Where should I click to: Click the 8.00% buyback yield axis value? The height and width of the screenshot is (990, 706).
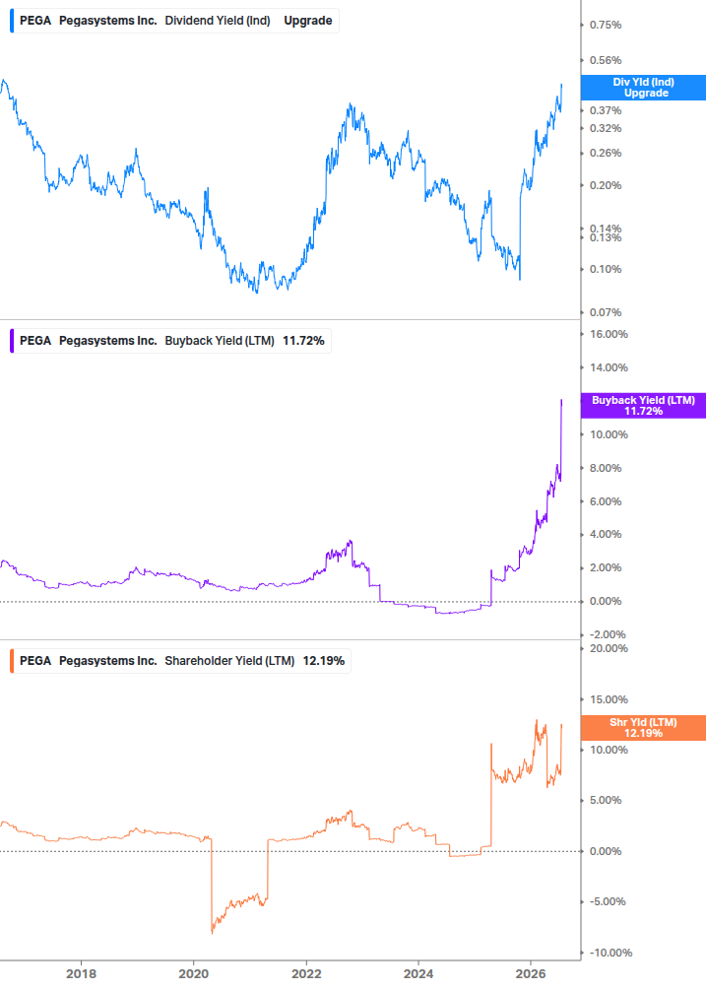pos(605,468)
